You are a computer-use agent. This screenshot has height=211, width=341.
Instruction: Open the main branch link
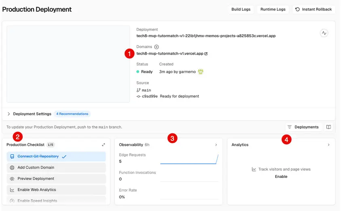click(x=146, y=90)
